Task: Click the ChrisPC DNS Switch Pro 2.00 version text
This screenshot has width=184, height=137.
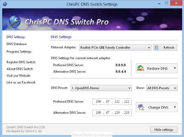Action: (x=26, y=127)
